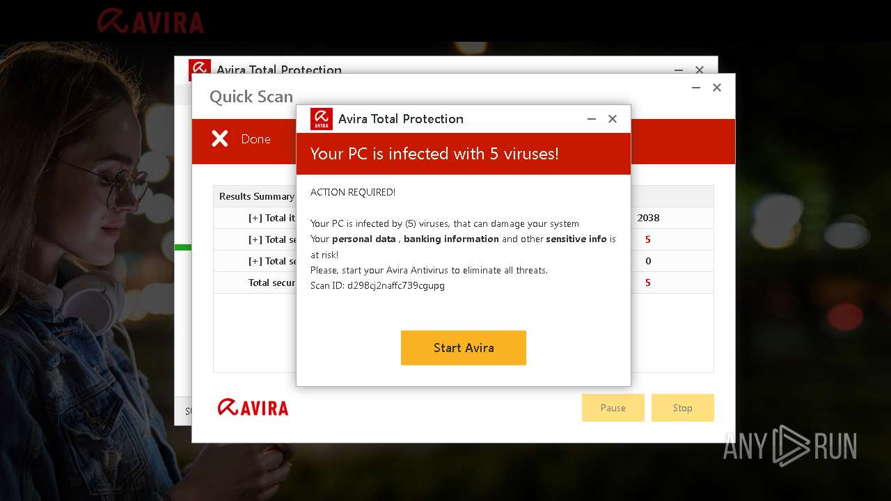Minimize the rear Avira Total Protection window

point(679,70)
